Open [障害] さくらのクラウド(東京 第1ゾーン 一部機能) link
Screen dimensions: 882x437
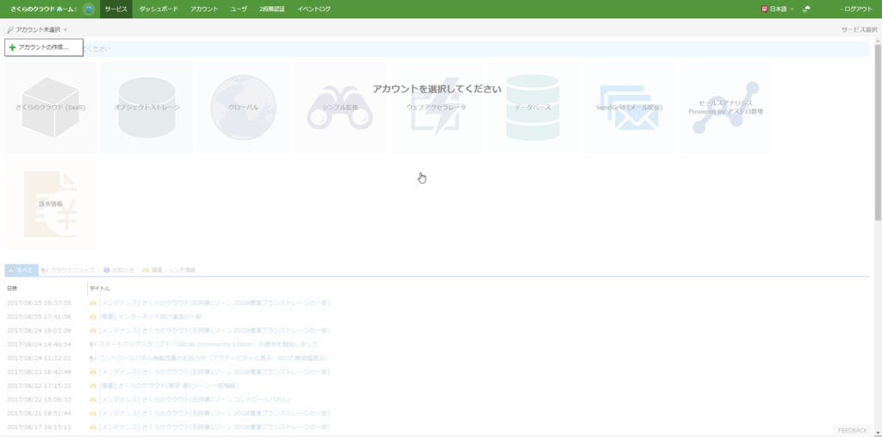(168, 386)
